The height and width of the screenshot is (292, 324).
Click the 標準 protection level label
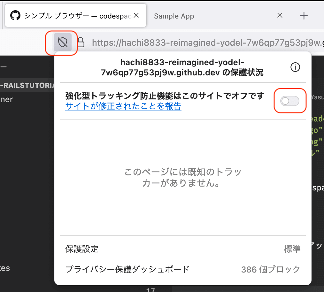pyautogui.click(x=292, y=249)
